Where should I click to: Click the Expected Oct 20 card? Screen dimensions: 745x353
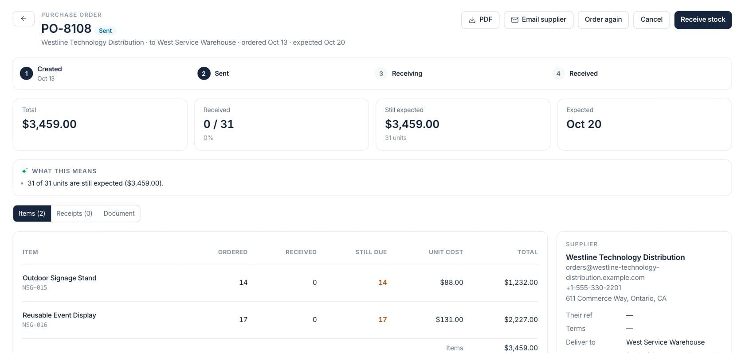point(644,124)
